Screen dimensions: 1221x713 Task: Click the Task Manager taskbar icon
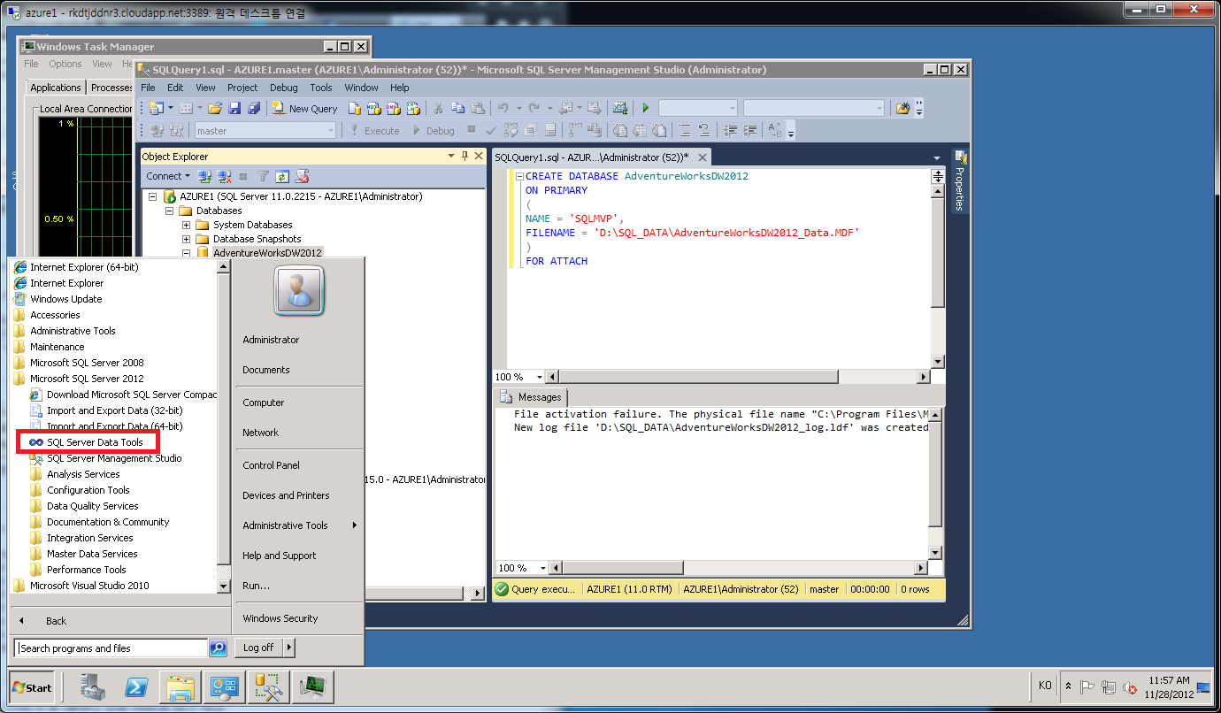(x=313, y=686)
